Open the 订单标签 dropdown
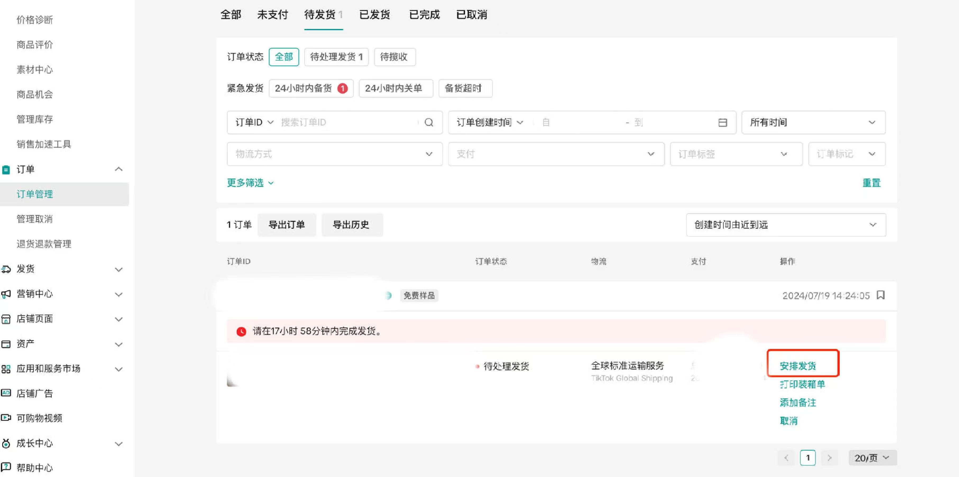The width and height of the screenshot is (959, 477). 736,154
